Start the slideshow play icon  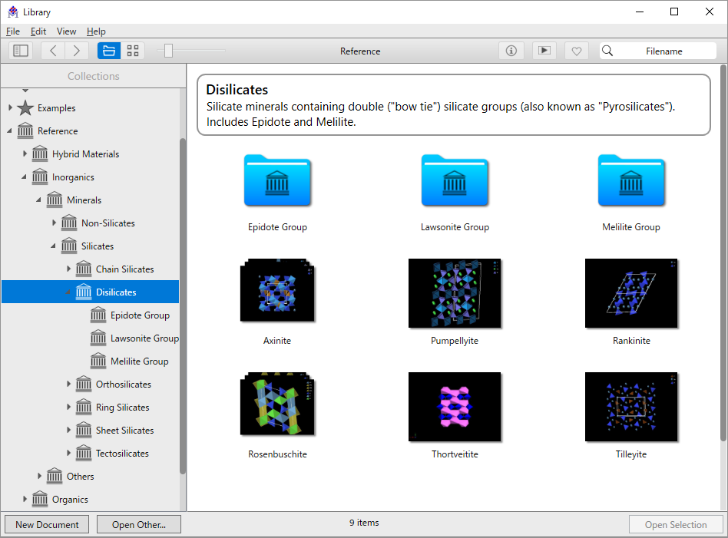tap(544, 51)
